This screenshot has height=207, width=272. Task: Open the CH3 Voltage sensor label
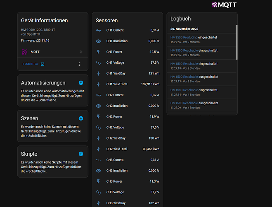click(x=115, y=192)
